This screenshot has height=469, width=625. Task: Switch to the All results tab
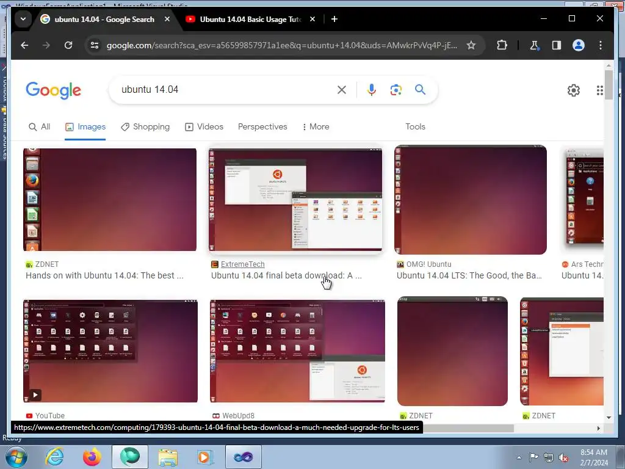40,127
